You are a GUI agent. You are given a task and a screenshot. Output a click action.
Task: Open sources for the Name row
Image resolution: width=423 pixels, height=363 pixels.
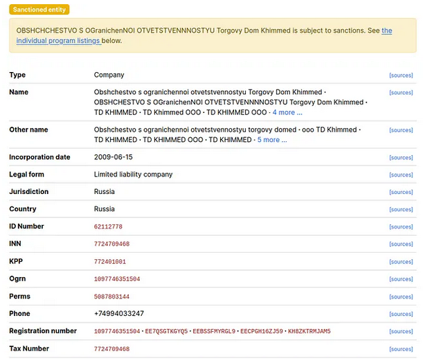(401, 92)
